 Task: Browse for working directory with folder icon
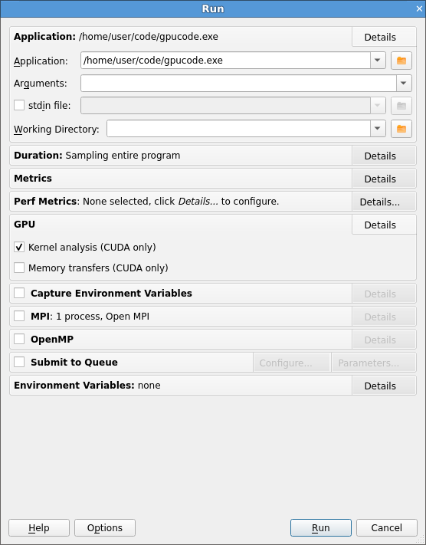401,129
